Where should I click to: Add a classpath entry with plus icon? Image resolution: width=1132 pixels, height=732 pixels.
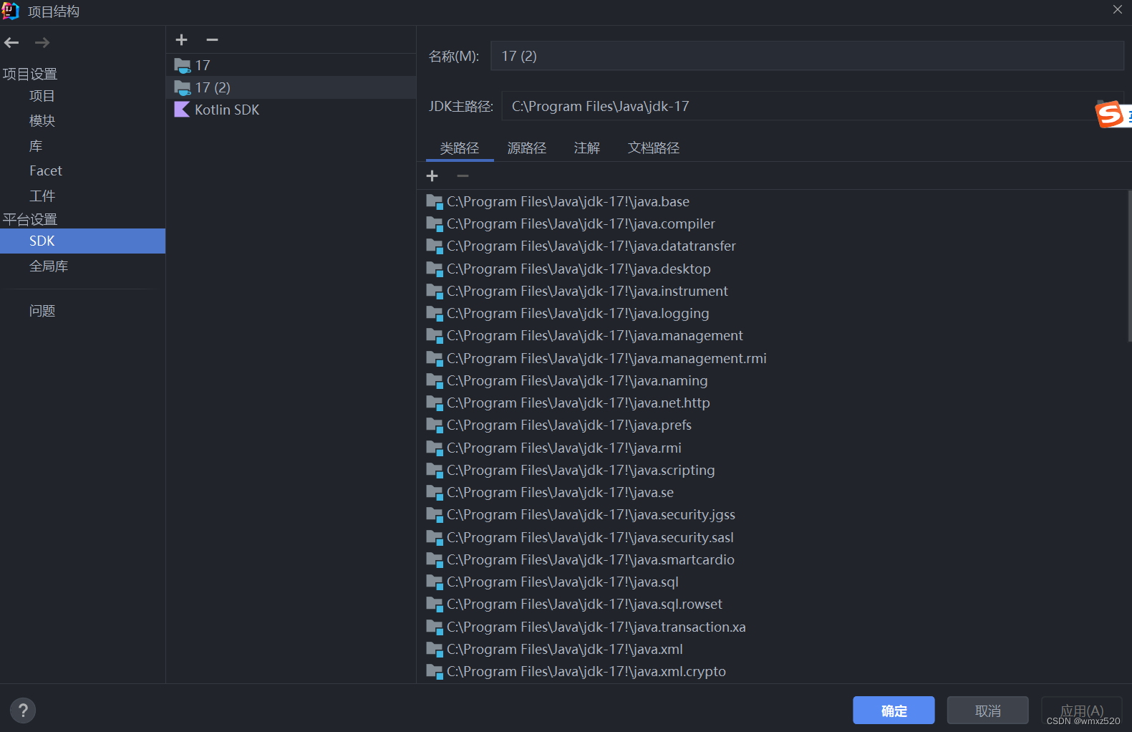pos(432,176)
